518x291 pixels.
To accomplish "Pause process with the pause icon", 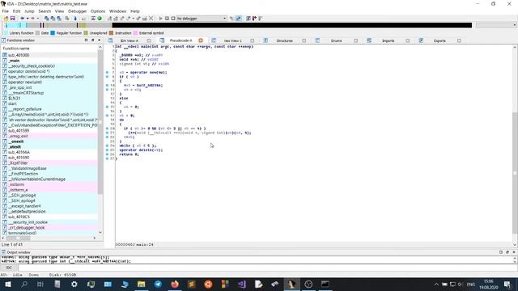I will point(167,19).
